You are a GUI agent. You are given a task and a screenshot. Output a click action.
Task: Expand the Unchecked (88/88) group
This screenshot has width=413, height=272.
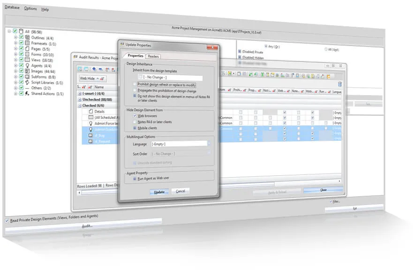pyautogui.click(x=80, y=99)
